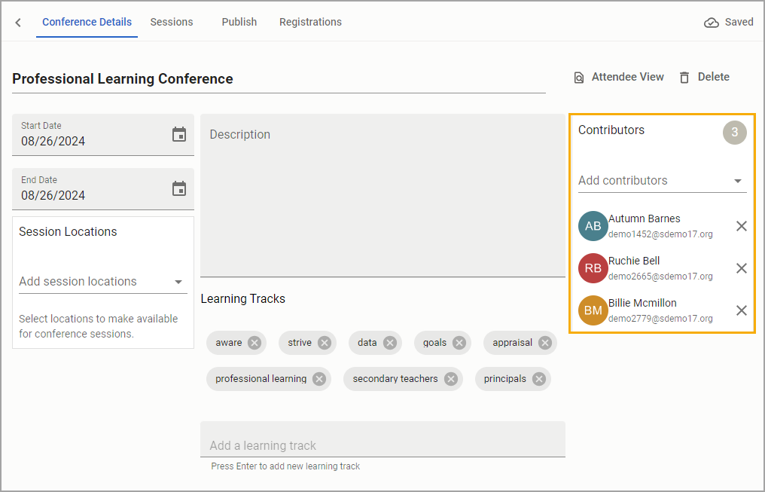Click the email demo2779@sdemo17.org
This screenshot has height=492, width=765.
click(660, 319)
